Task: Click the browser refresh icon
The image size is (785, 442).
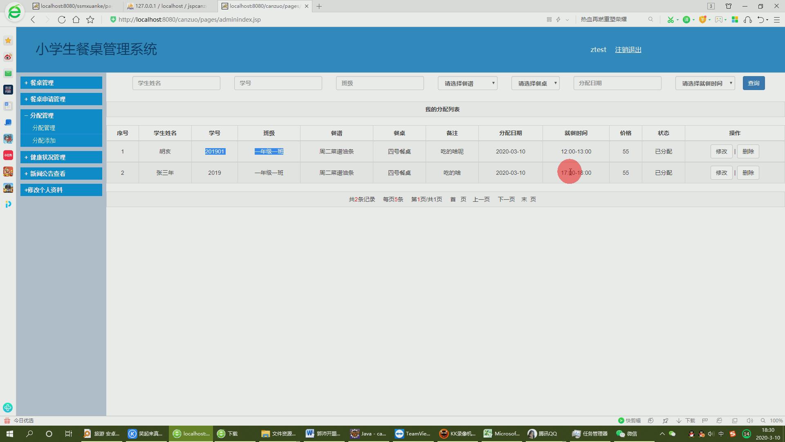Action: [61, 20]
